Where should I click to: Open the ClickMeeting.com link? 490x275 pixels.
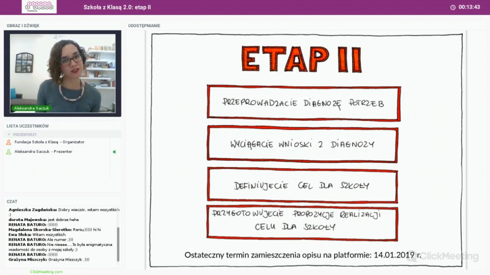(x=46, y=272)
